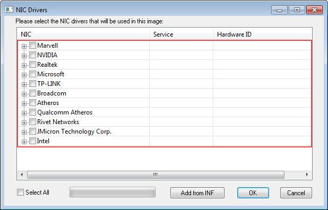
Task: Sort by the NIC column header
Action: [x=83, y=34]
